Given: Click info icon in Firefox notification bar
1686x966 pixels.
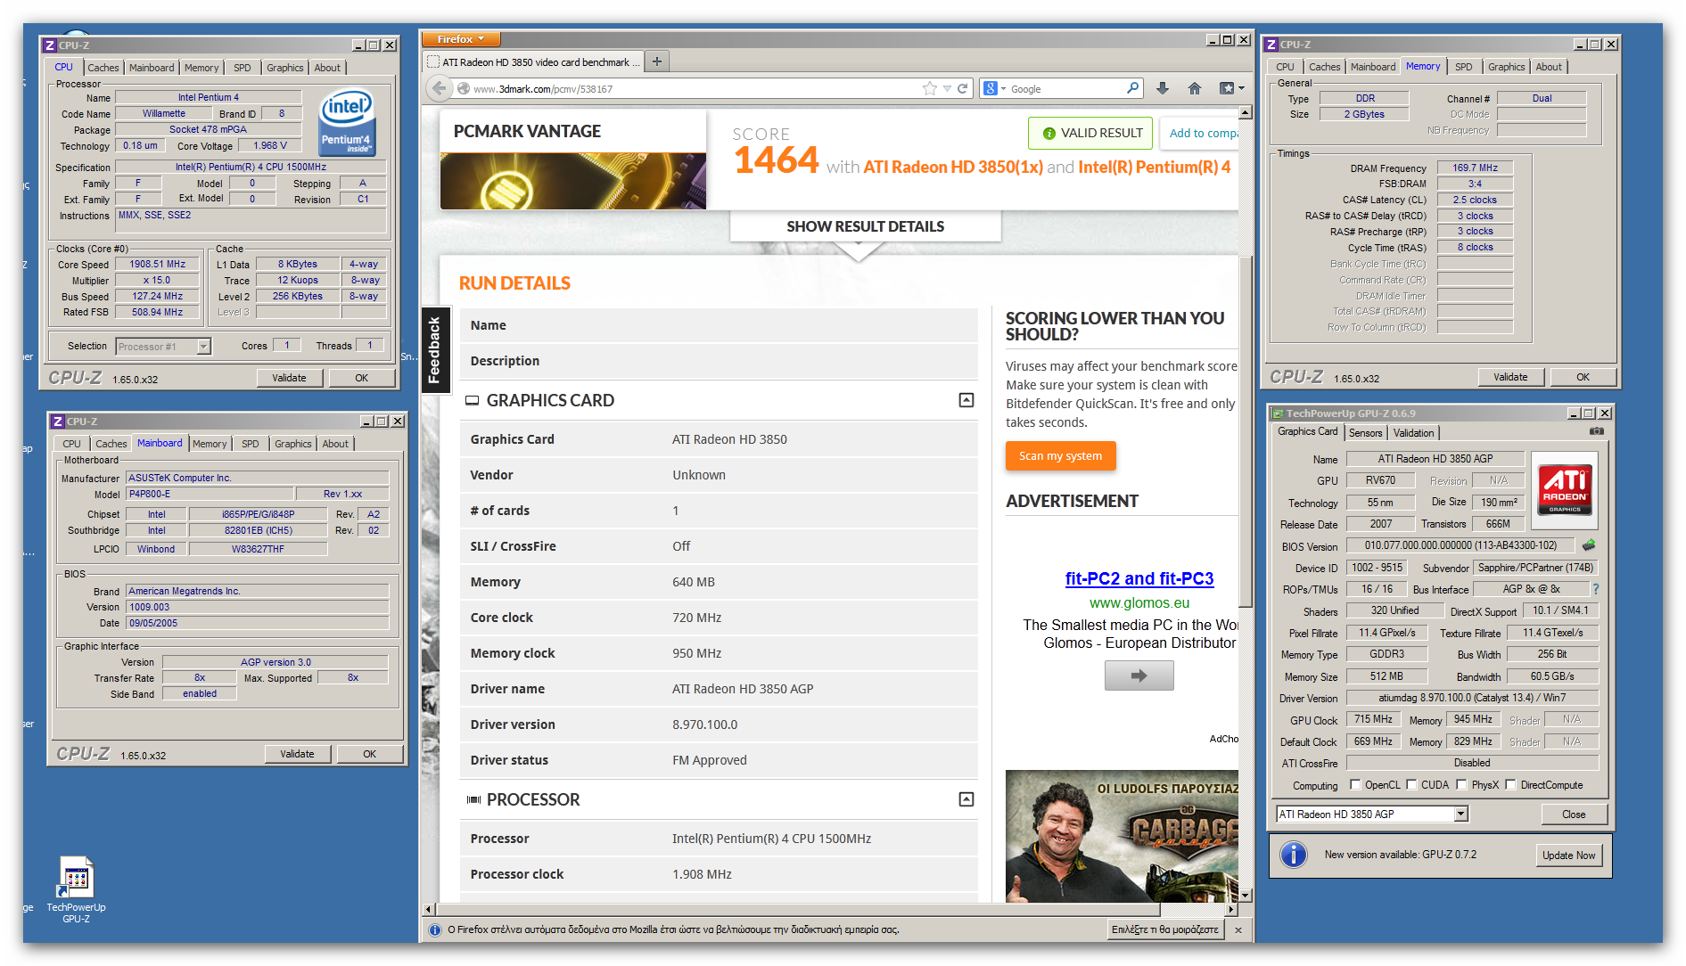Looking at the screenshot, I should [435, 929].
